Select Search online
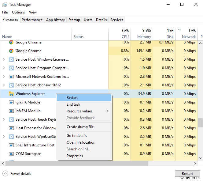 pos(84,149)
